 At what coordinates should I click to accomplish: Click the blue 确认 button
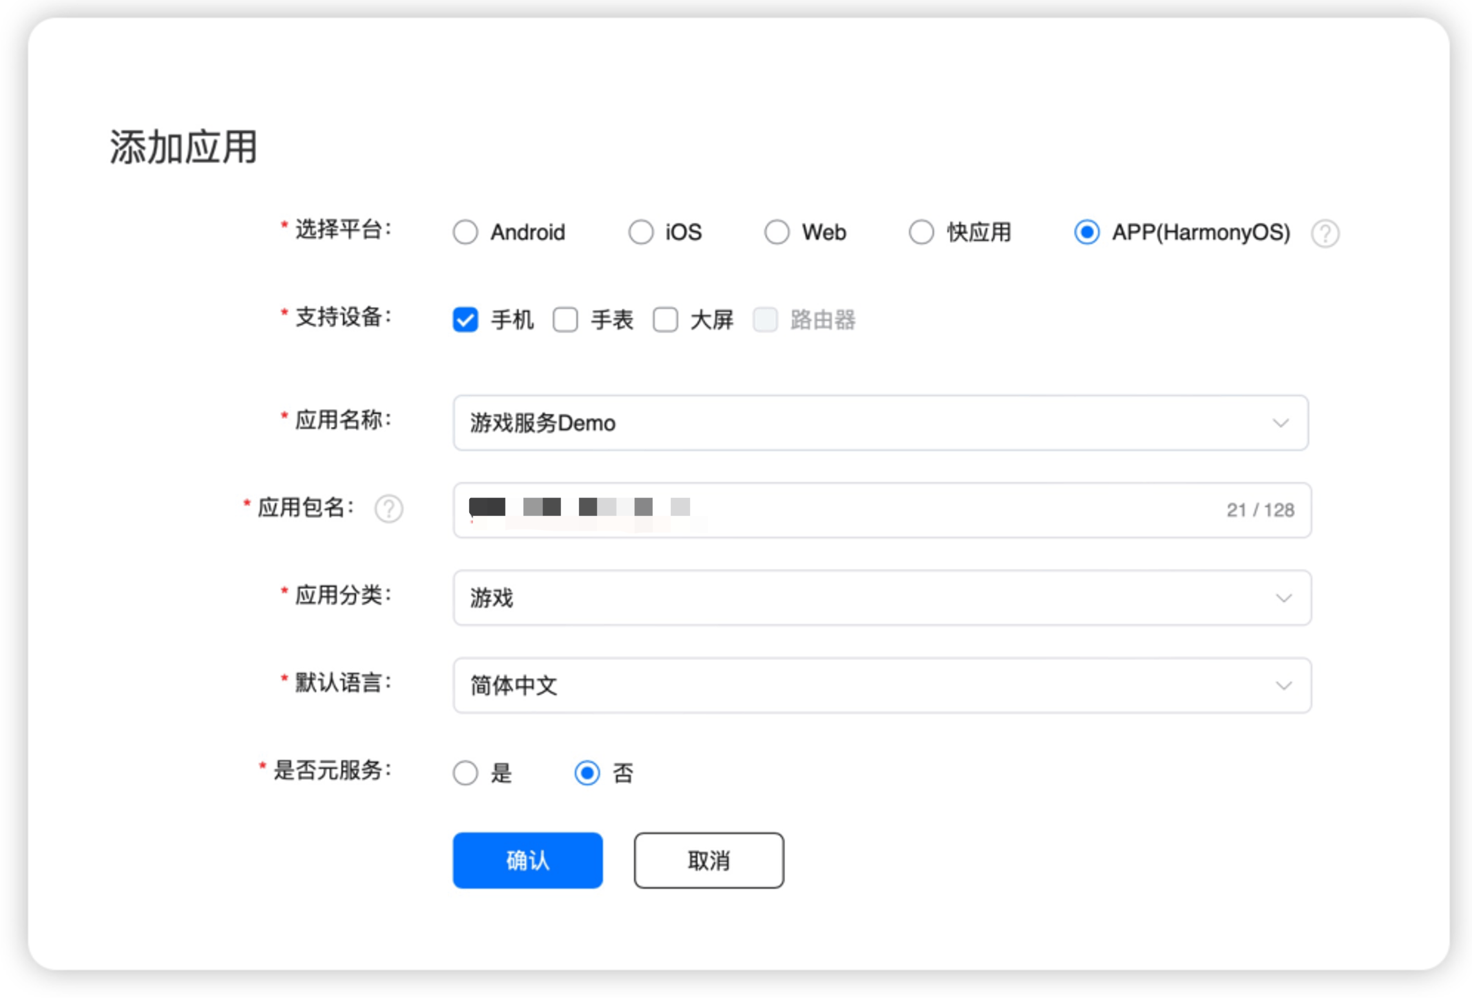(527, 860)
